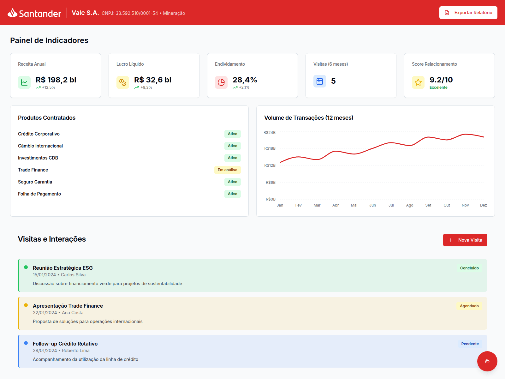Open the Apresentação Trade Finance visit title
This screenshot has width=505, height=379.
pos(68,306)
